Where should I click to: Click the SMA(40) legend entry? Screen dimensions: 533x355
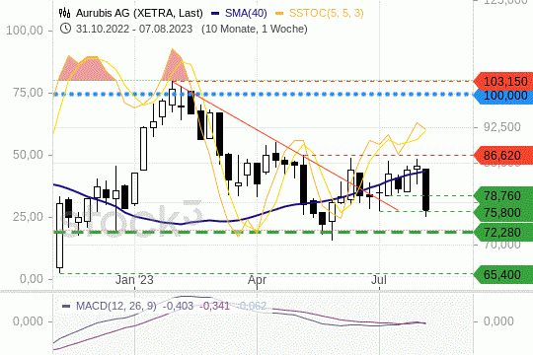246,13
